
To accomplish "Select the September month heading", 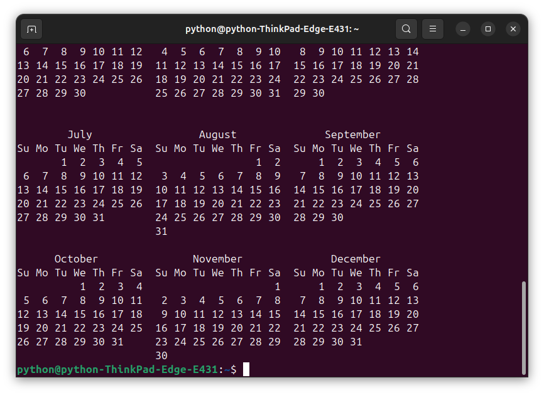I will coord(352,134).
